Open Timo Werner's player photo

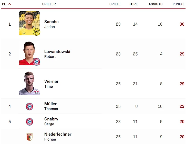[29, 83]
